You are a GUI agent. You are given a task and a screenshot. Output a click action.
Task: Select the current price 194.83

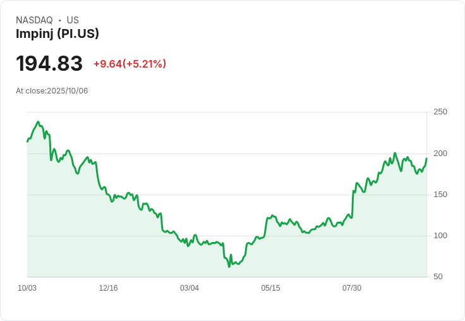(49, 64)
